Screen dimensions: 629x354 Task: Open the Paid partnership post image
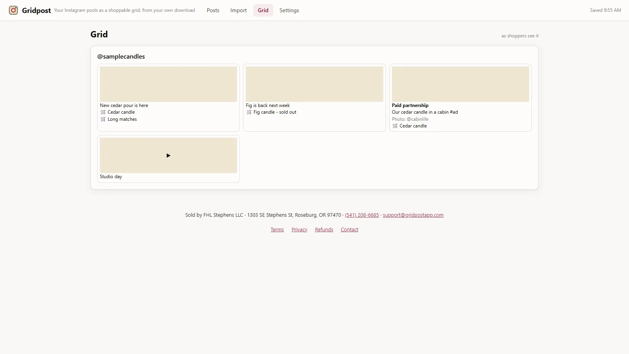[460, 84]
